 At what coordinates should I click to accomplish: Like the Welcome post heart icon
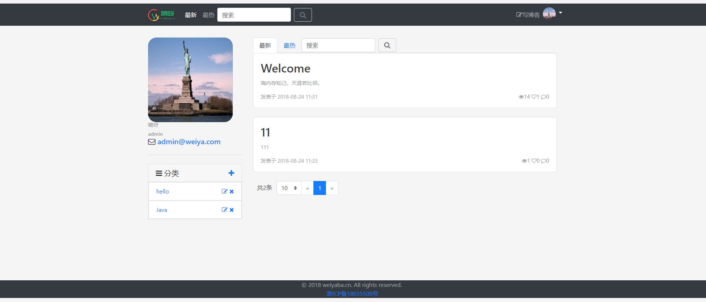(534, 97)
